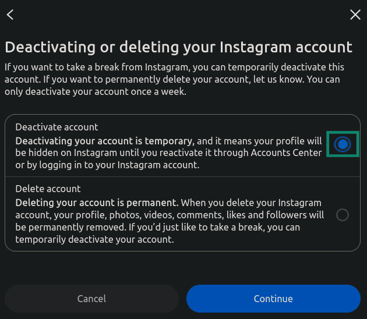This screenshot has width=367, height=319.
Task: Click the 'Deactivating or deleting your Instagram account' heading
Action: click(x=179, y=48)
